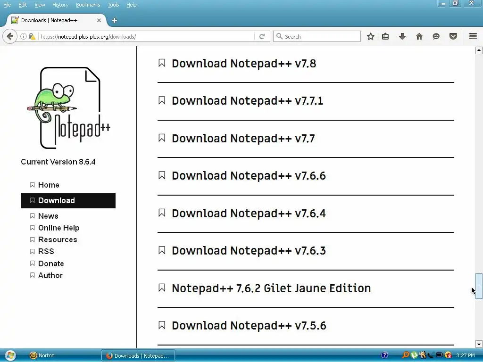Open Download Notepad++ v7.7.1 link
483x362 pixels.
coord(247,101)
